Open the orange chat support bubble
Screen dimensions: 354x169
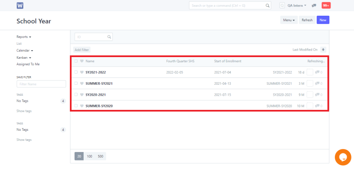click(343, 157)
